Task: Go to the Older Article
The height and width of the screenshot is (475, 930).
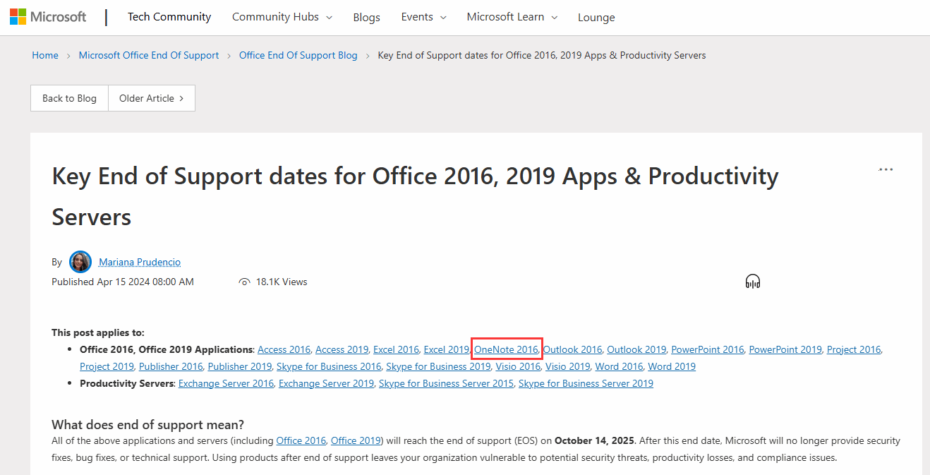Action: (x=152, y=98)
